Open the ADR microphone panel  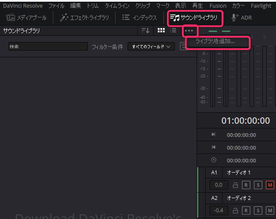click(x=241, y=18)
